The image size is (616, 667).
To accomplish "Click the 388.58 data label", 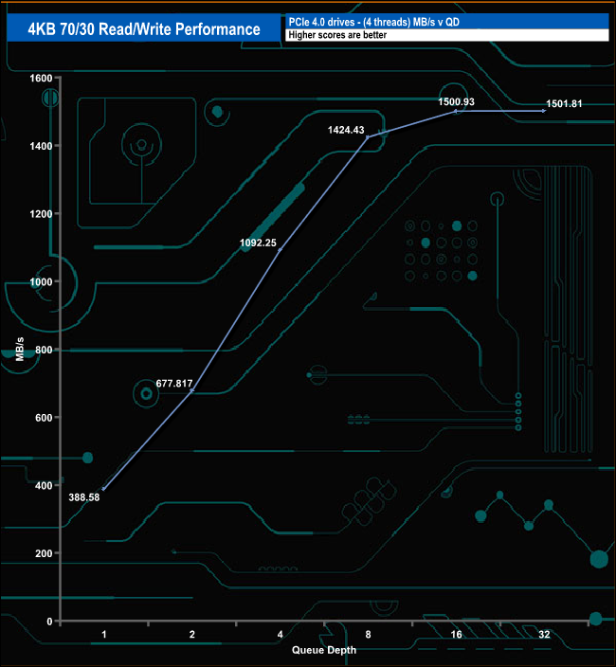I will pos(84,497).
